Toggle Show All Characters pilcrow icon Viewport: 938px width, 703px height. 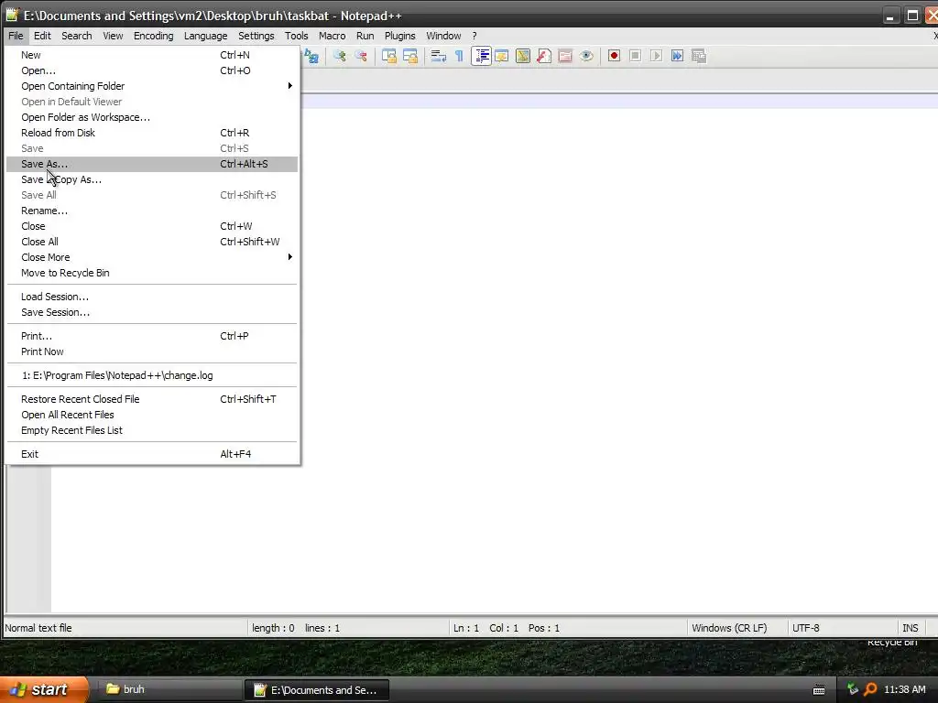[x=460, y=56]
